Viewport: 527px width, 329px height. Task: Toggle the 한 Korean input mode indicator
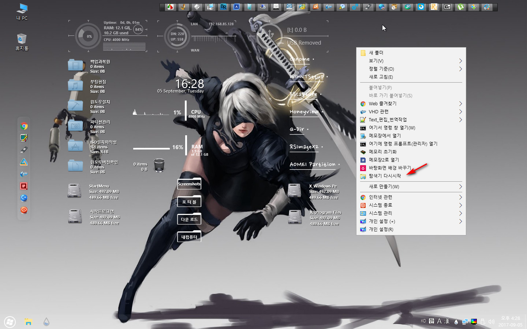(x=431, y=321)
